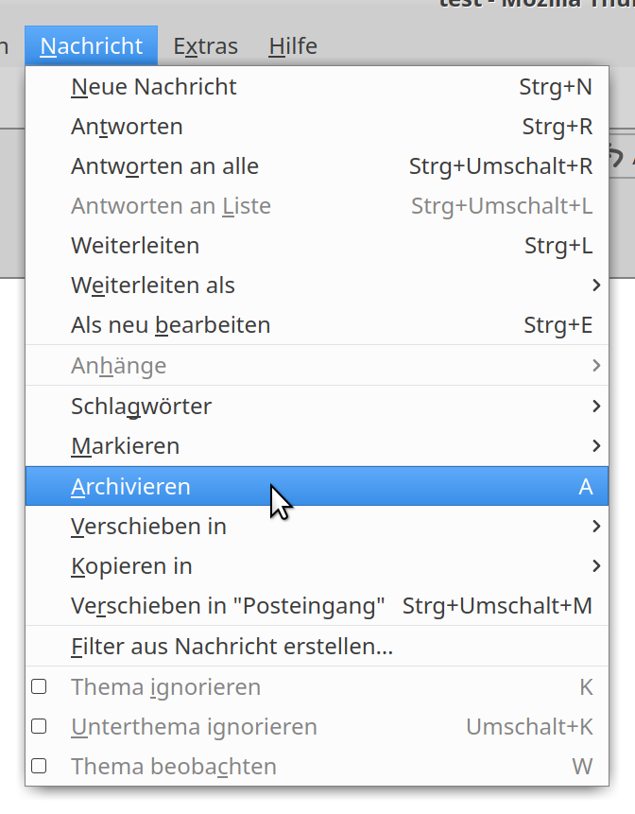The height and width of the screenshot is (814, 635).
Task: Choose 'Neue Nachricht' from the menu
Action: pos(154,87)
